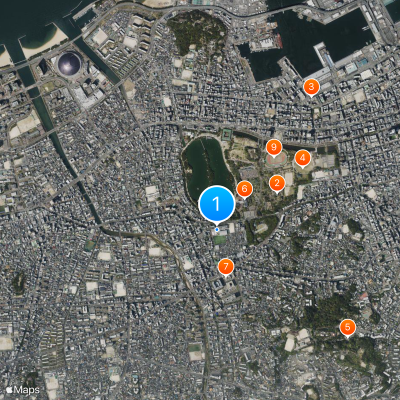Select orange map pin number 7
This screenshot has width=400, height=400.
tap(226, 266)
